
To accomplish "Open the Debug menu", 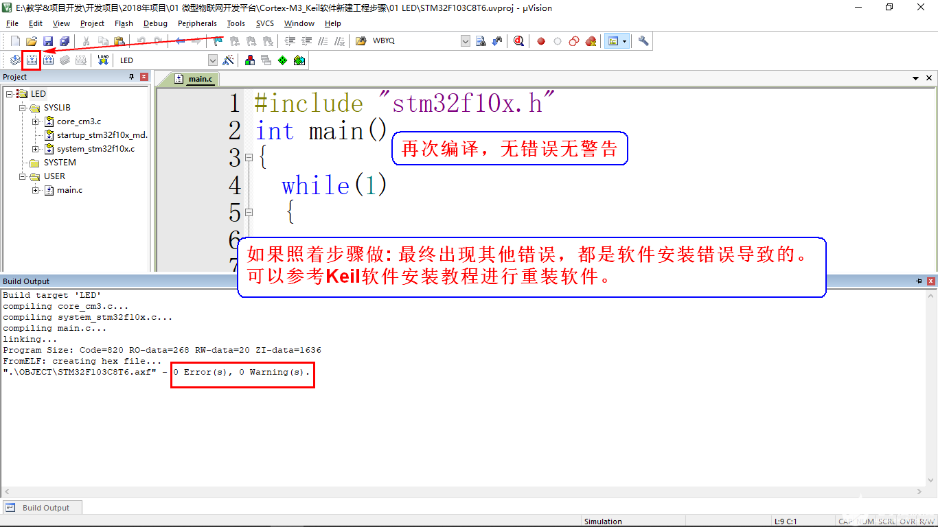I will (x=155, y=23).
